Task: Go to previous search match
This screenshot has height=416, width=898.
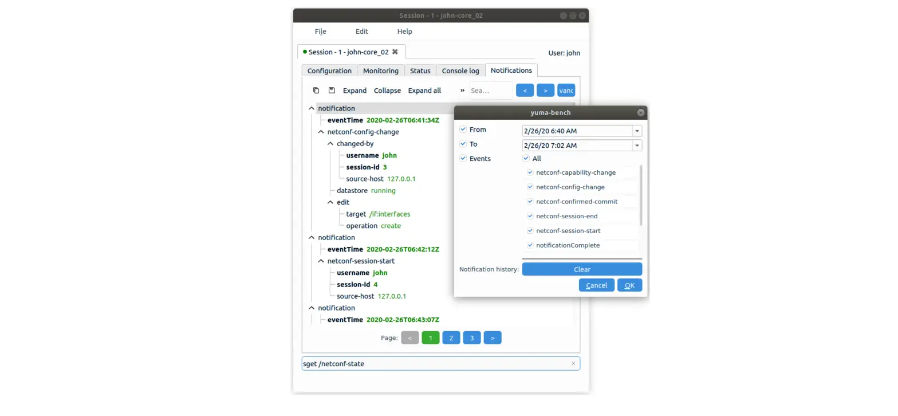Action: pos(525,91)
